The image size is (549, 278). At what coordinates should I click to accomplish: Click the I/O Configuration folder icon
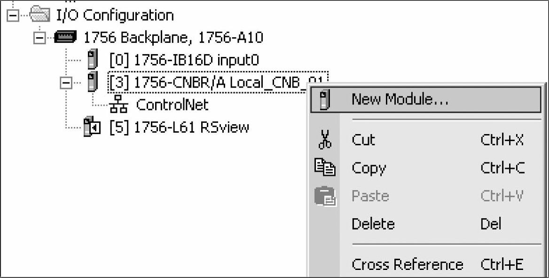(40, 15)
